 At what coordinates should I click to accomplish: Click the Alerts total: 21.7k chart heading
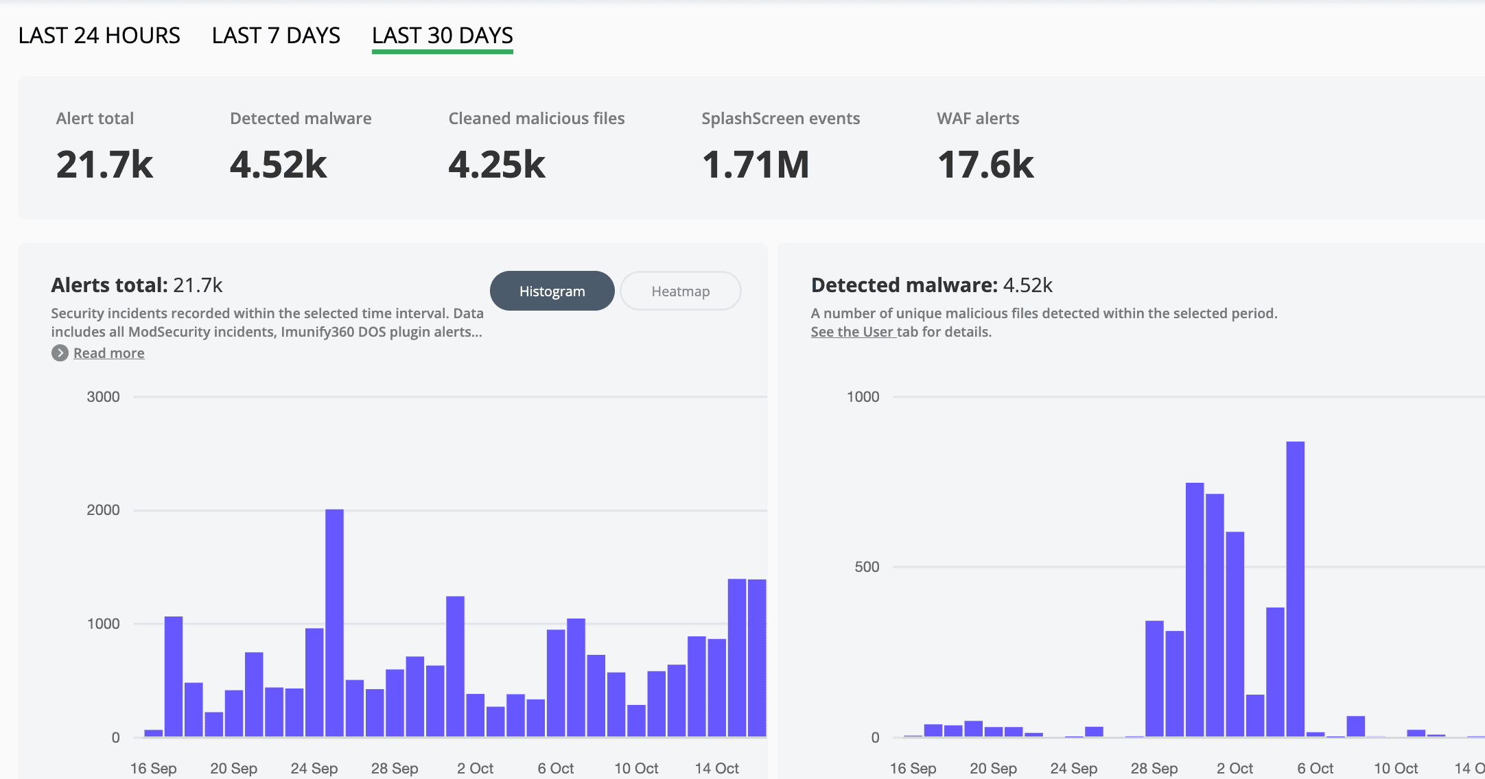pos(137,285)
